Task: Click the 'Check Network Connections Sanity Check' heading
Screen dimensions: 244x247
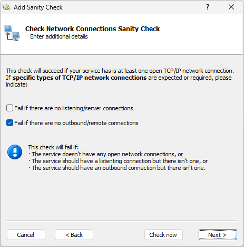Action: pyautogui.click(x=92, y=28)
